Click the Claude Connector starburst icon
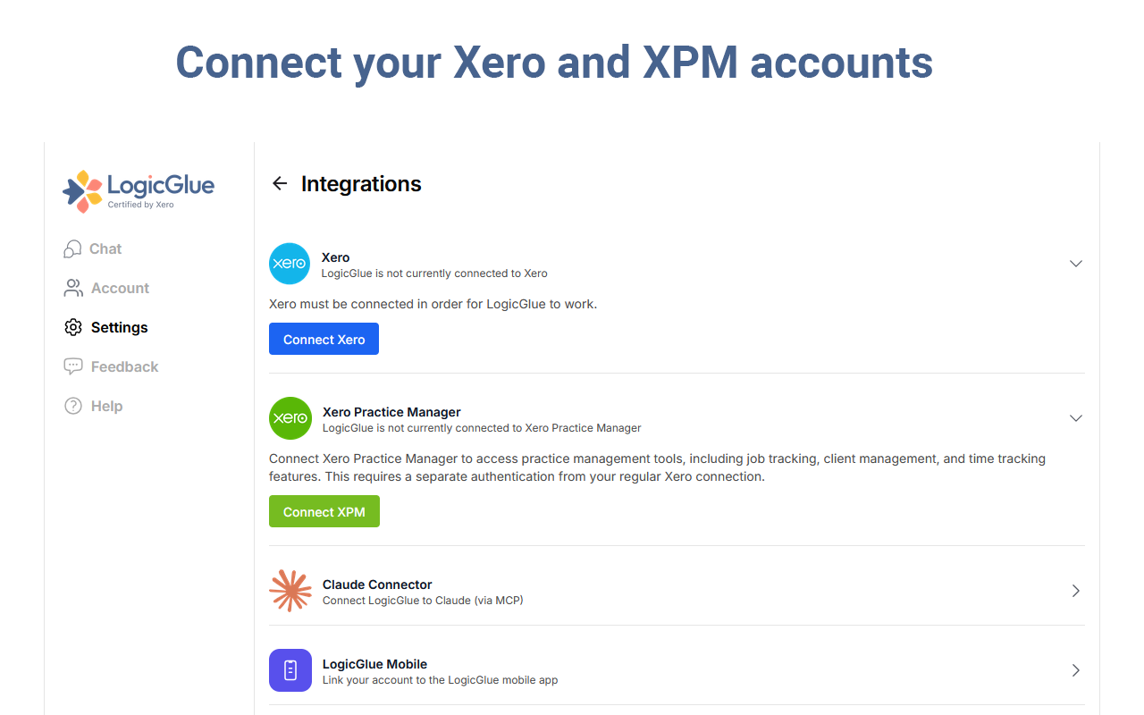Image resolution: width=1144 pixels, height=715 pixels. (x=290, y=591)
